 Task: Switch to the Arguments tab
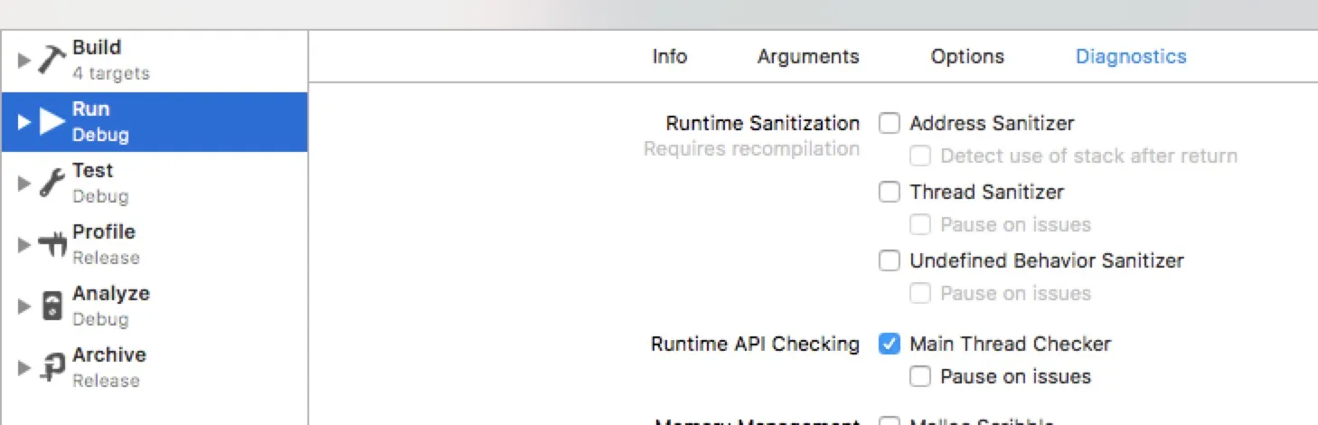[x=808, y=56]
